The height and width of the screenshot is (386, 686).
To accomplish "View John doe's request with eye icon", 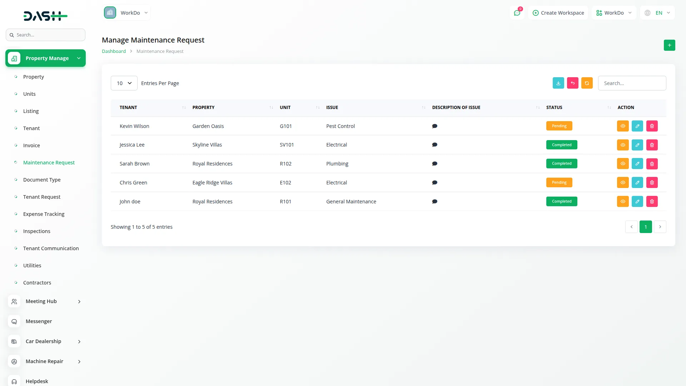I will click(x=622, y=202).
